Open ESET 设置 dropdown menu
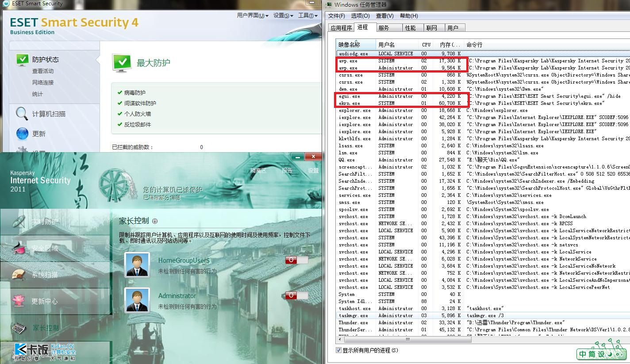The width and height of the screenshot is (630, 364). (283, 15)
